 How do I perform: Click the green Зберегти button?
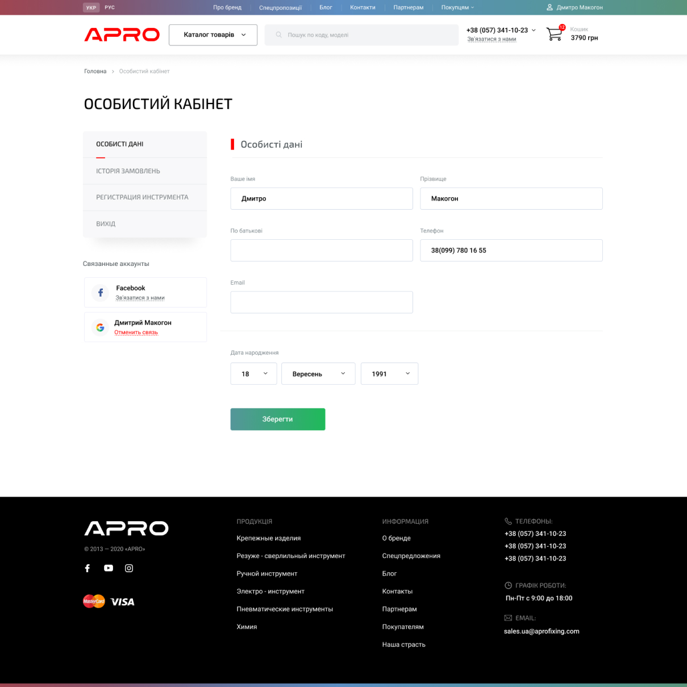pos(277,419)
